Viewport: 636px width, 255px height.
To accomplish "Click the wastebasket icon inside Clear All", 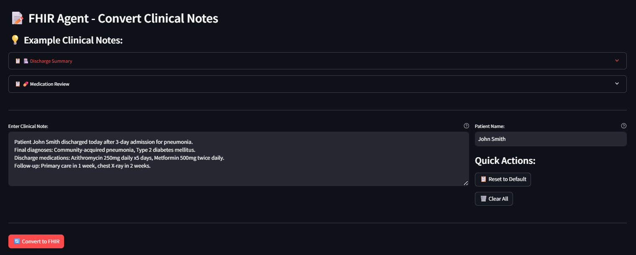I will [x=484, y=199].
